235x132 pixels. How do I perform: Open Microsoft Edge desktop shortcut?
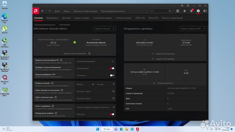click(5, 18)
